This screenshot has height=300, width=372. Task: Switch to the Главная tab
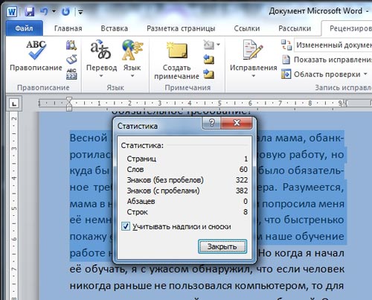pyautogui.click(x=68, y=28)
